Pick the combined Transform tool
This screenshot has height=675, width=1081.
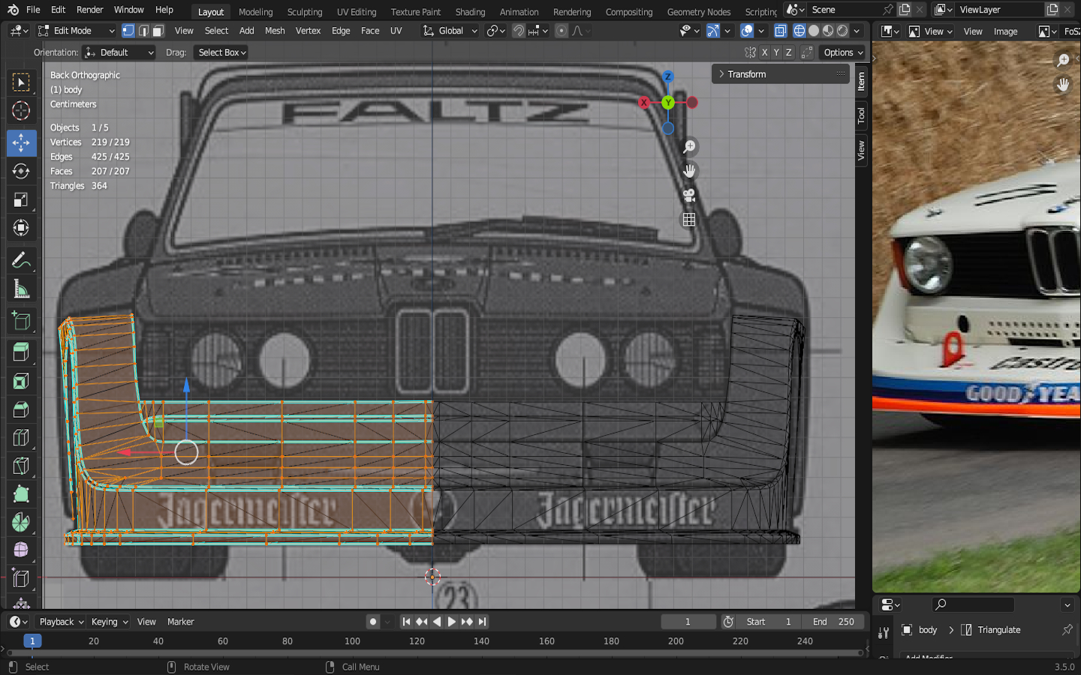coord(21,228)
